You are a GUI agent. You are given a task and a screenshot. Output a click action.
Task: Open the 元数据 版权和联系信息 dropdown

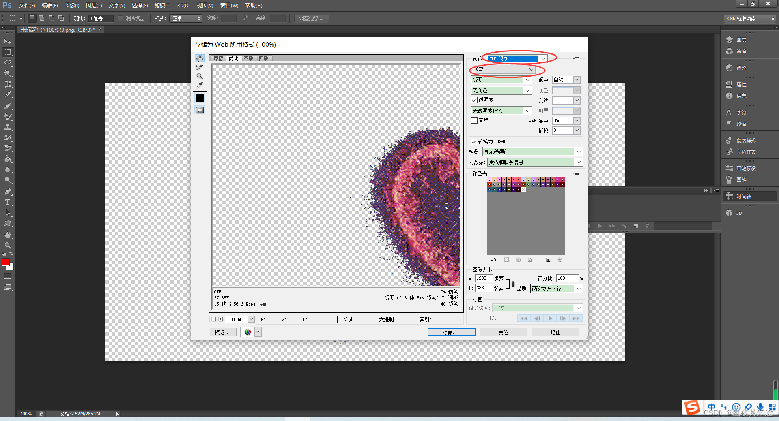coord(535,162)
